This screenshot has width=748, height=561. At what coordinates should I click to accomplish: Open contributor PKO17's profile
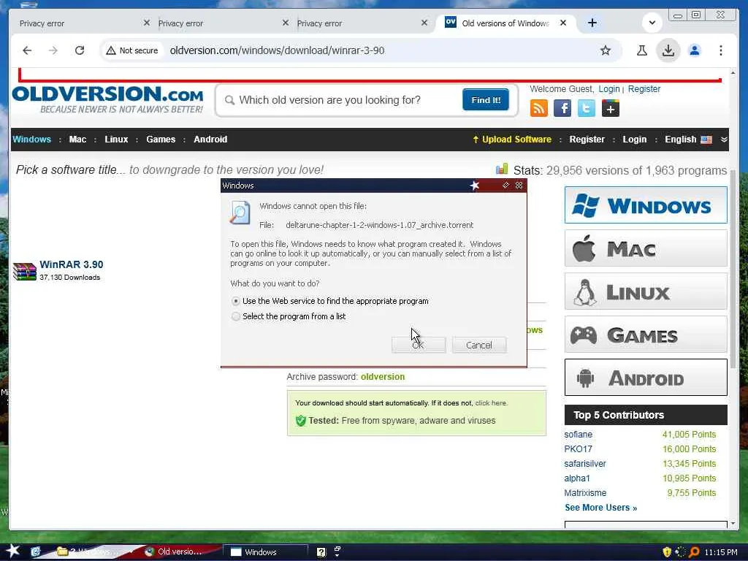point(579,449)
